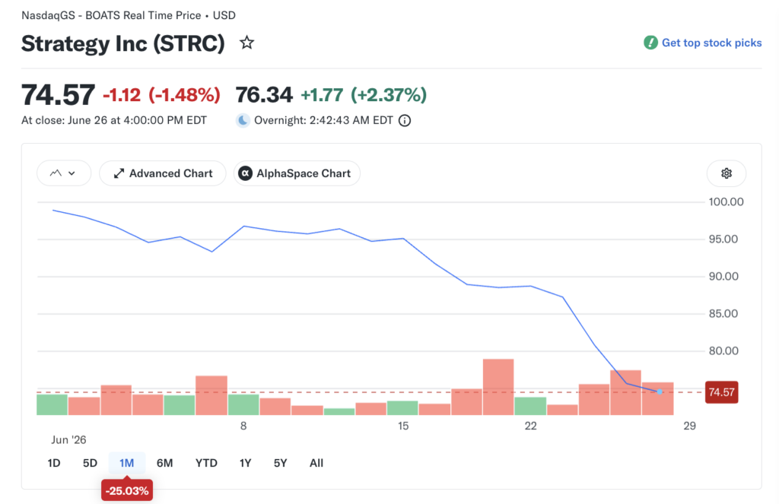
Task: Click the date label 29 on x-axis
Action: (x=689, y=426)
